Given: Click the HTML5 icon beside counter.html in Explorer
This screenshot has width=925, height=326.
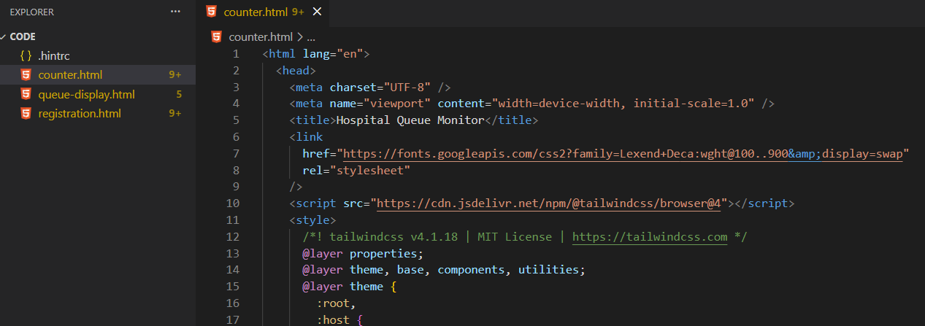Looking at the screenshot, I should pos(26,74).
